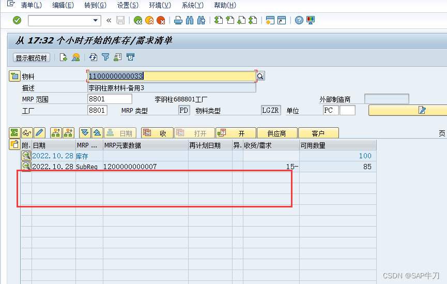This screenshot has width=447, height=284.
Task: Click the Last Page icon
Action: tap(253, 20)
